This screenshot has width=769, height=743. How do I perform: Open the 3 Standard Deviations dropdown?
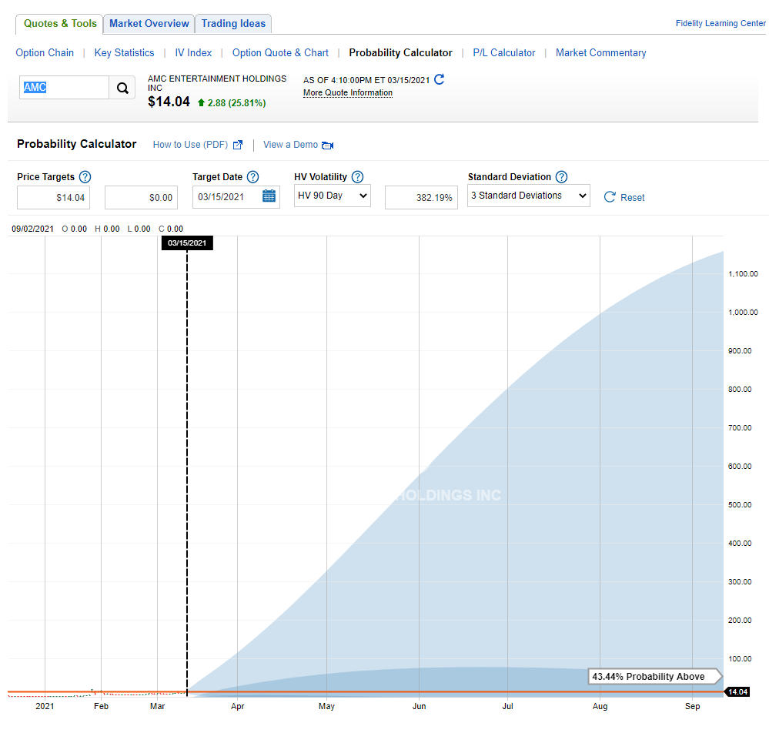pyautogui.click(x=528, y=196)
